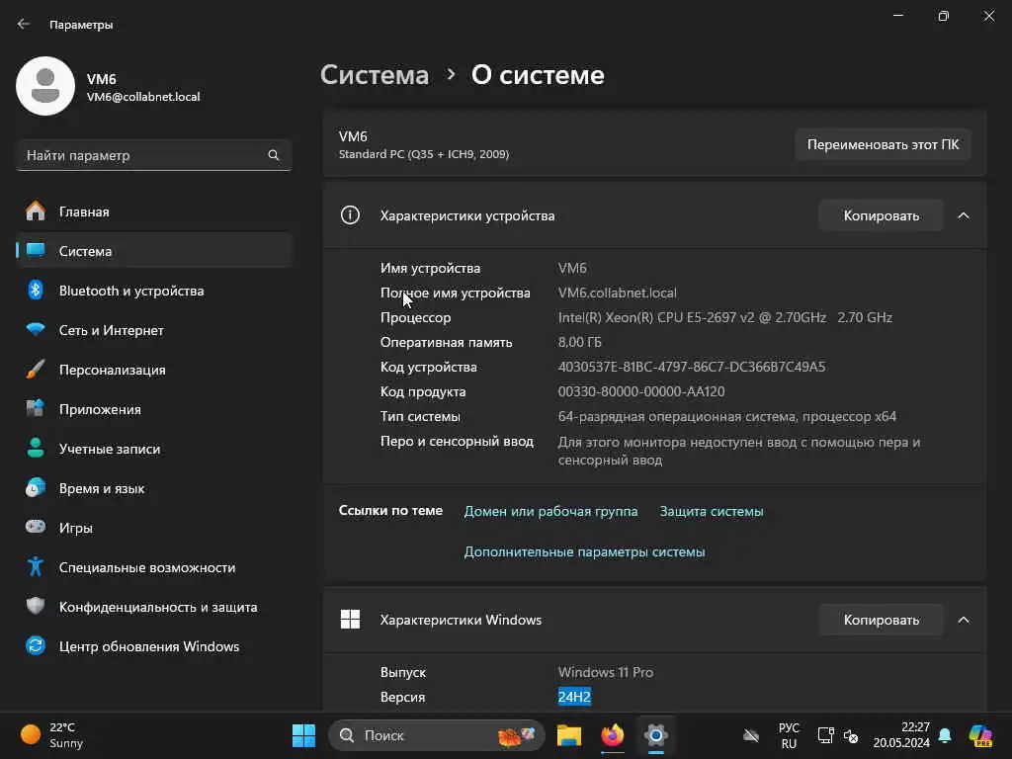Screen dimensions: 1012x759
Task: Launch Firefox from the taskbar
Action: click(x=613, y=735)
